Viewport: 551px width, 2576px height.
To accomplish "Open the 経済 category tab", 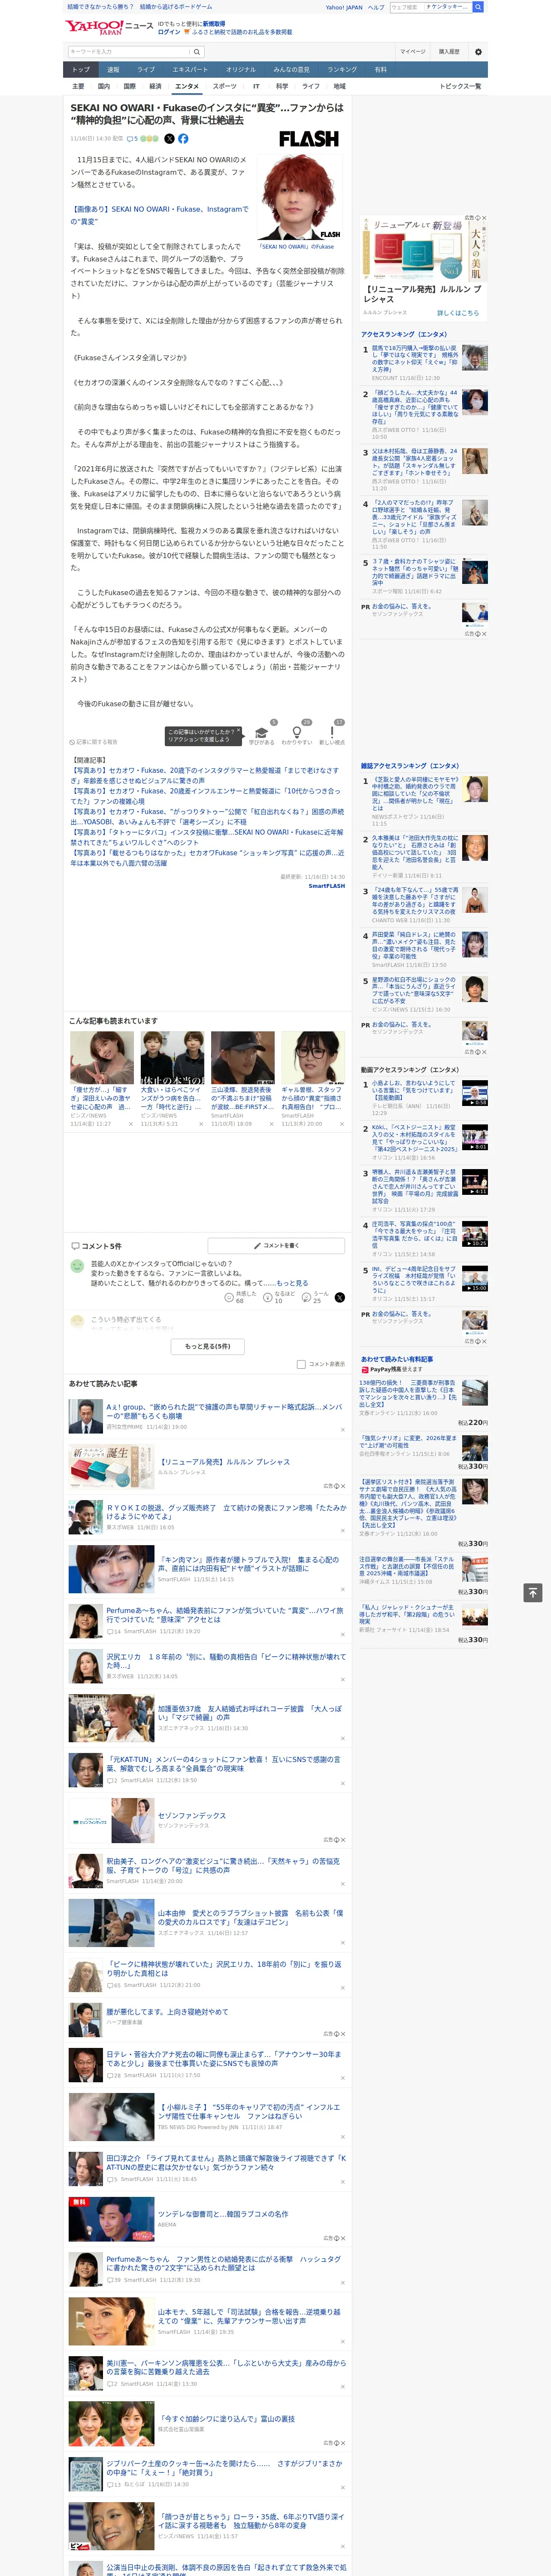I will pyautogui.click(x=155, y=86).
